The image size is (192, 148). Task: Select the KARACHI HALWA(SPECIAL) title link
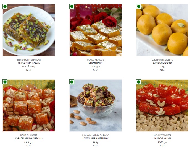29,138
